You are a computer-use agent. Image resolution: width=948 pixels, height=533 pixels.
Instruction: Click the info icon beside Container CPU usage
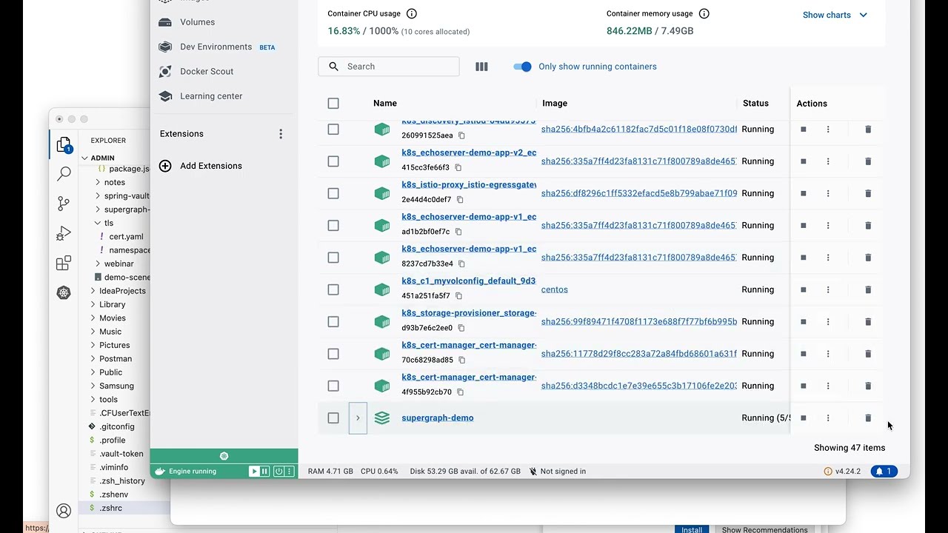(412, 13)
